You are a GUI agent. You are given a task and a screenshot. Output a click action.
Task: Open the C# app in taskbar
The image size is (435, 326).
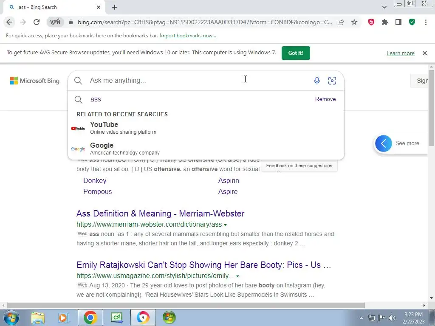116,318
